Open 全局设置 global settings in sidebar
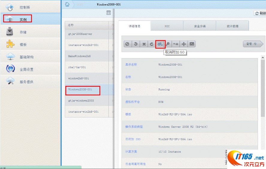Viewport: 266px width, 169px height. pyautogui.click(x=31, y=69)
